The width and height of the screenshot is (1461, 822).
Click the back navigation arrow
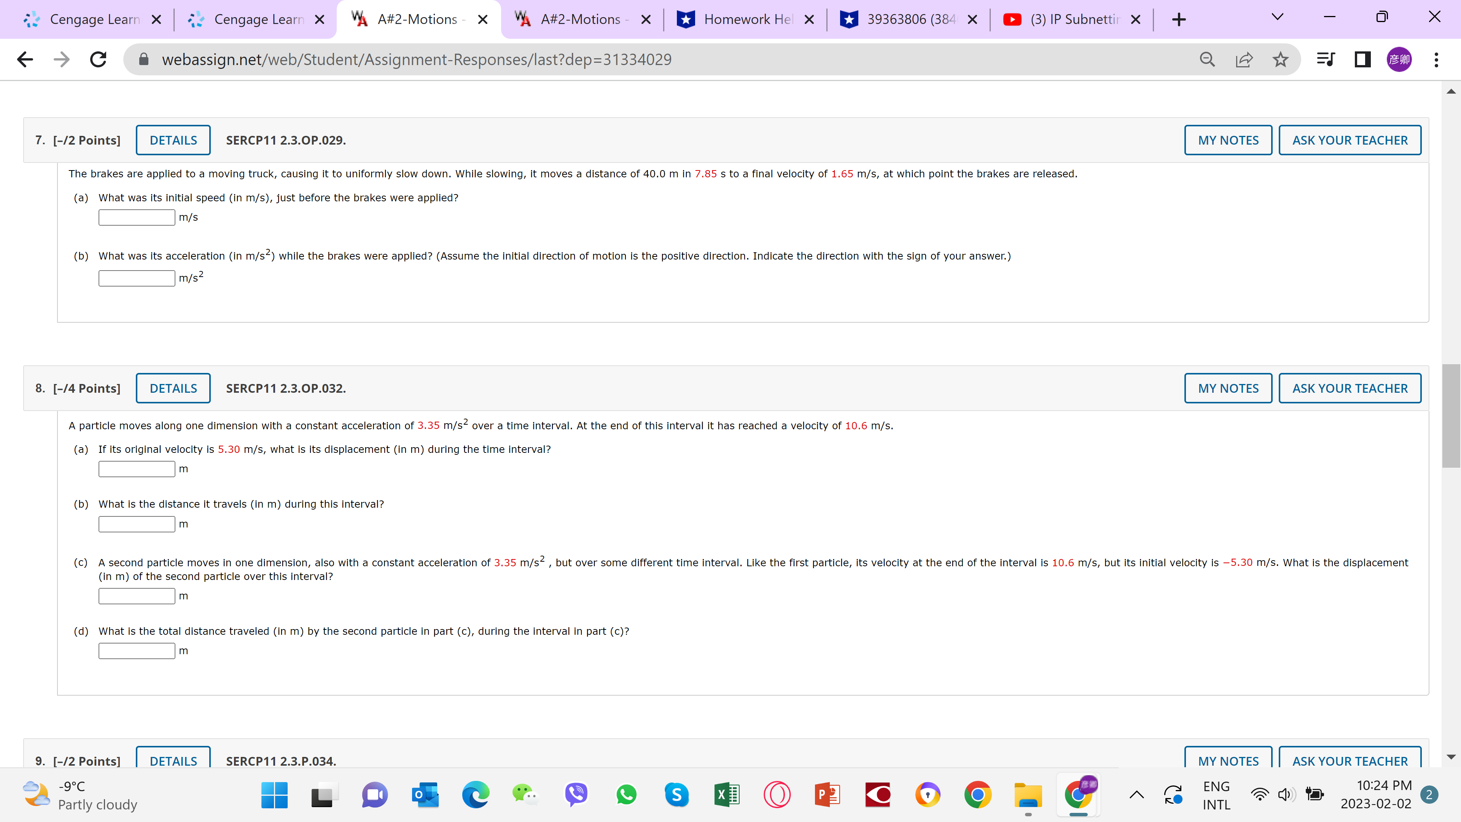24,59
